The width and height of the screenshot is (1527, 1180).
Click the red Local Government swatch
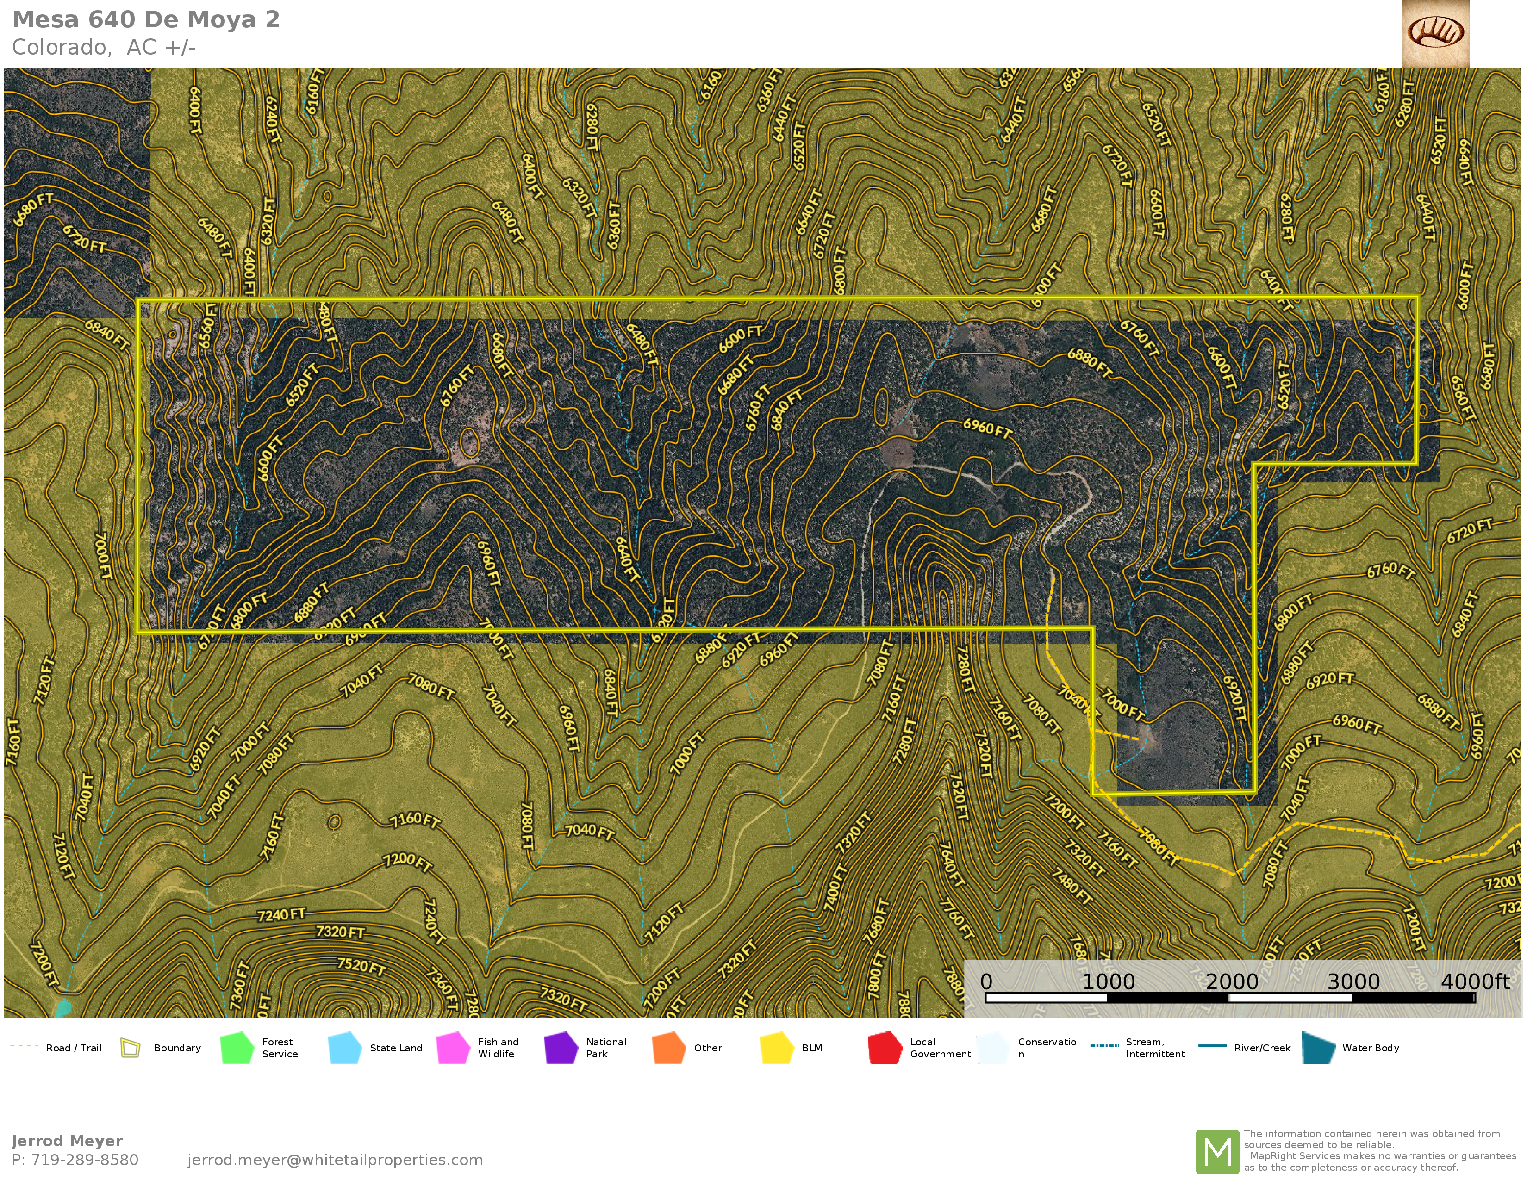pos(885,1048)
